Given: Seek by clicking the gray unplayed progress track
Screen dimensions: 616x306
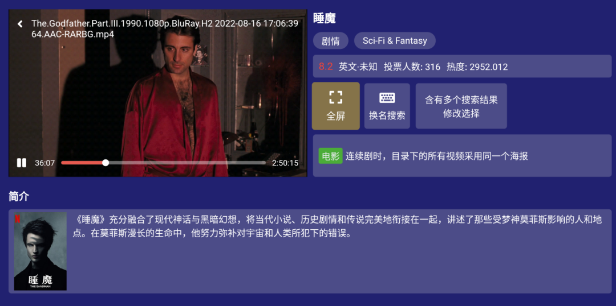Looking at the screenshot, I should pos(187,163).
